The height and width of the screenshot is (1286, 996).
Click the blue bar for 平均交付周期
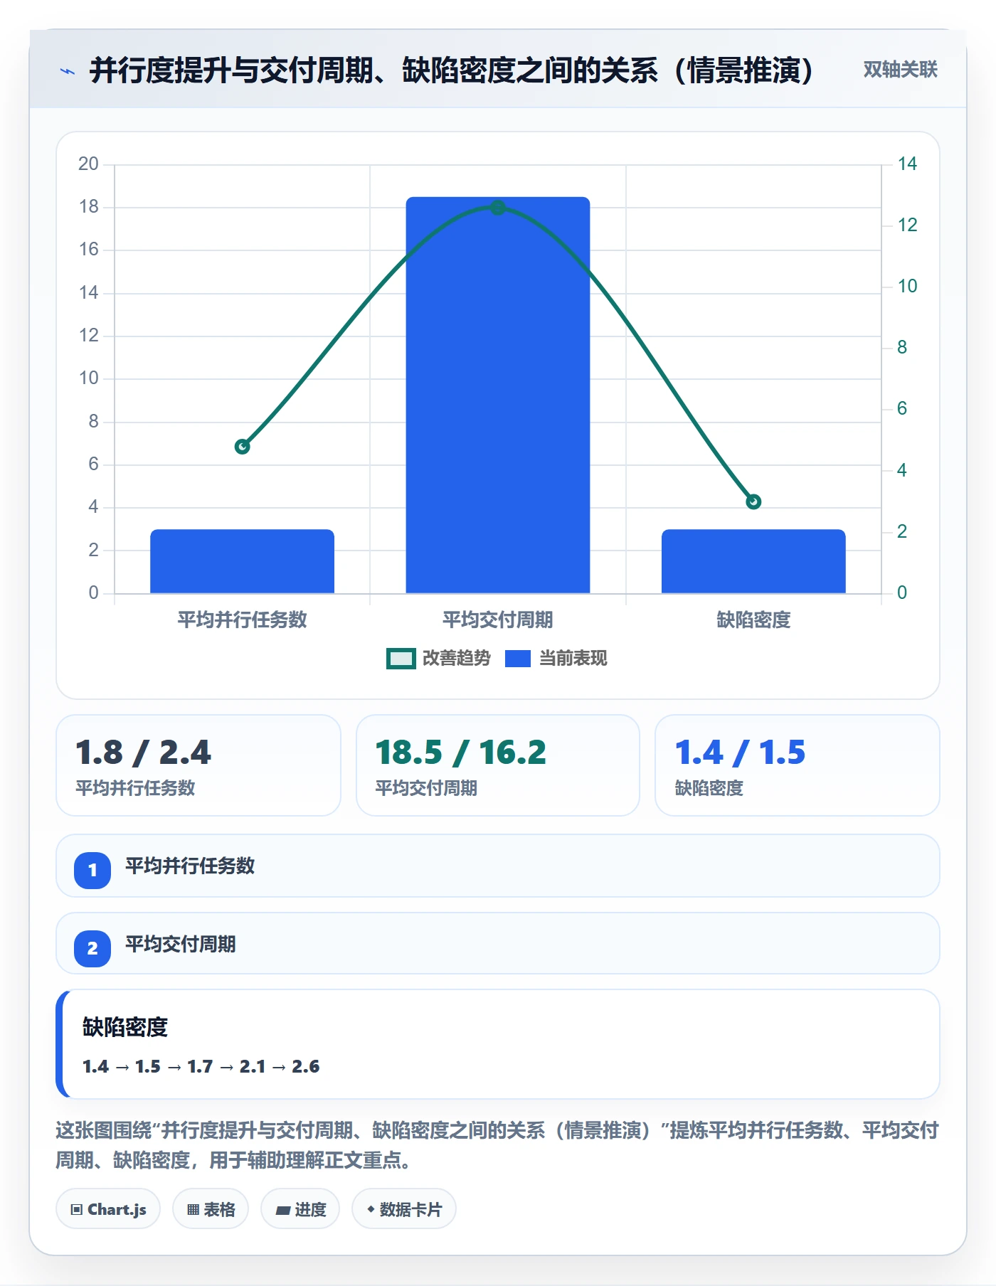[498, 395]
